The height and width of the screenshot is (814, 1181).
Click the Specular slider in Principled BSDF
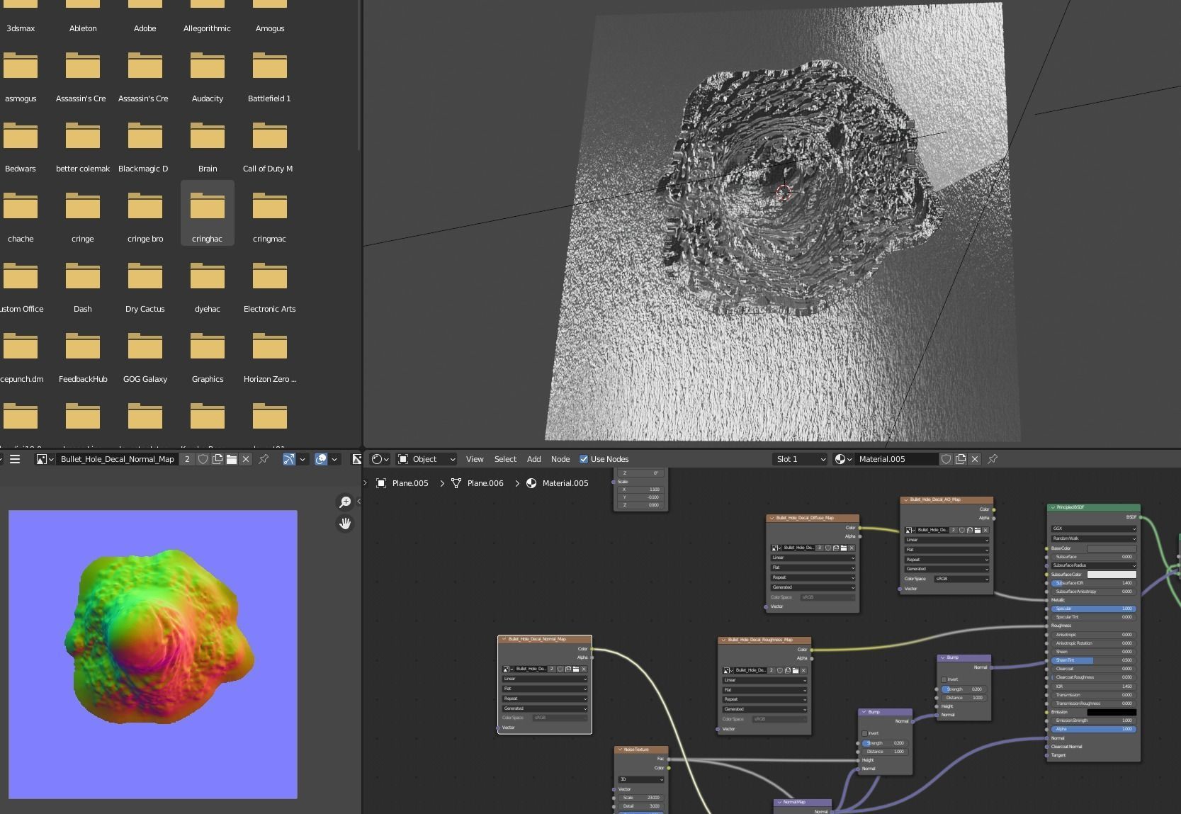click(1094, 609)
